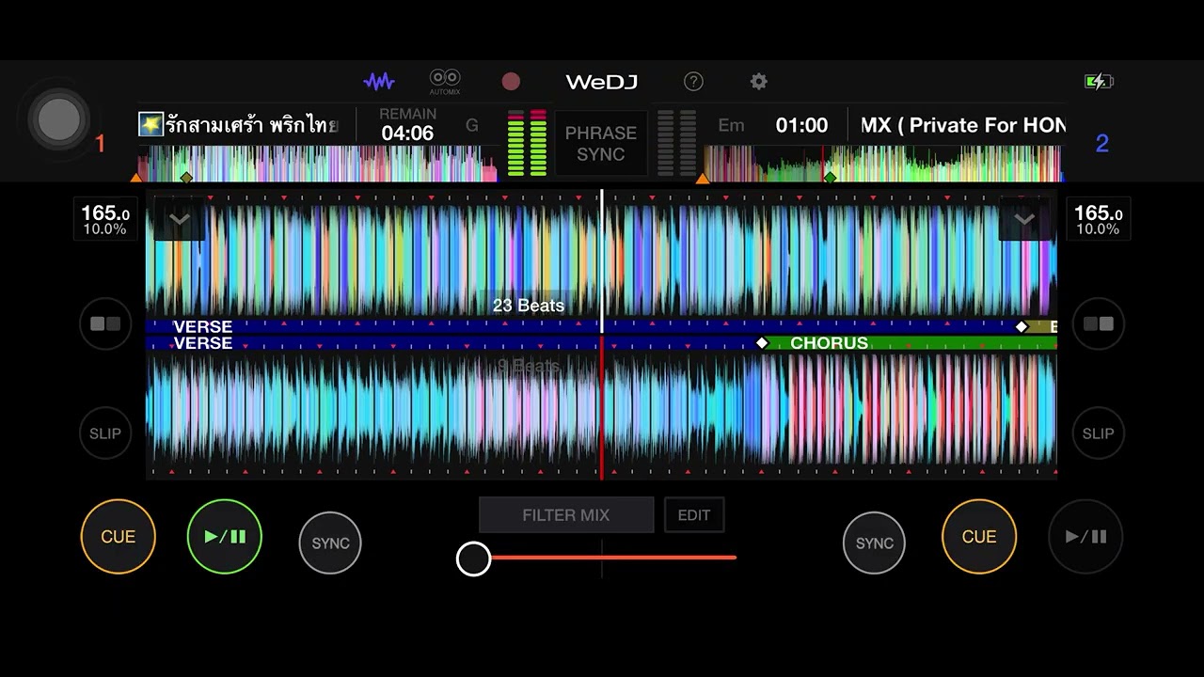Click the white diamond marker before CHORUS
Image resolution: width=1204 pixels, height=677 pixels.
tap(762, 343)
